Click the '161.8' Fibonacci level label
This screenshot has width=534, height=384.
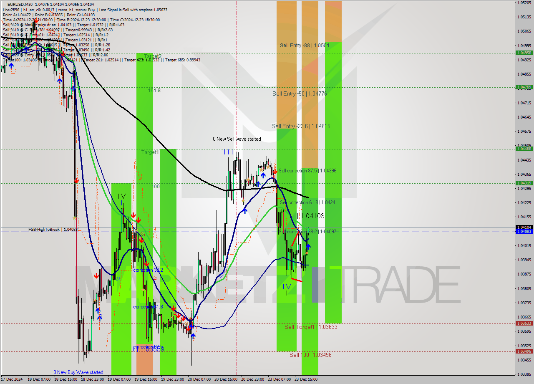point(154,90)
